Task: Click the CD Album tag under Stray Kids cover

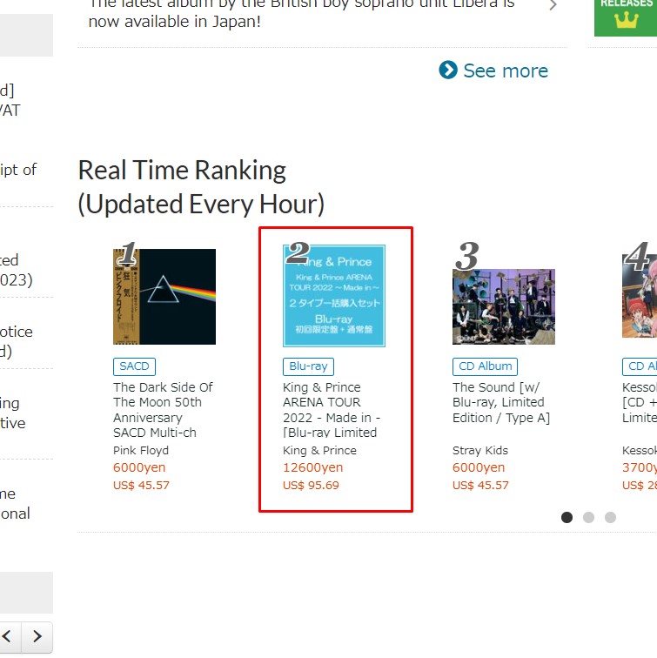Action: (485, 366)
